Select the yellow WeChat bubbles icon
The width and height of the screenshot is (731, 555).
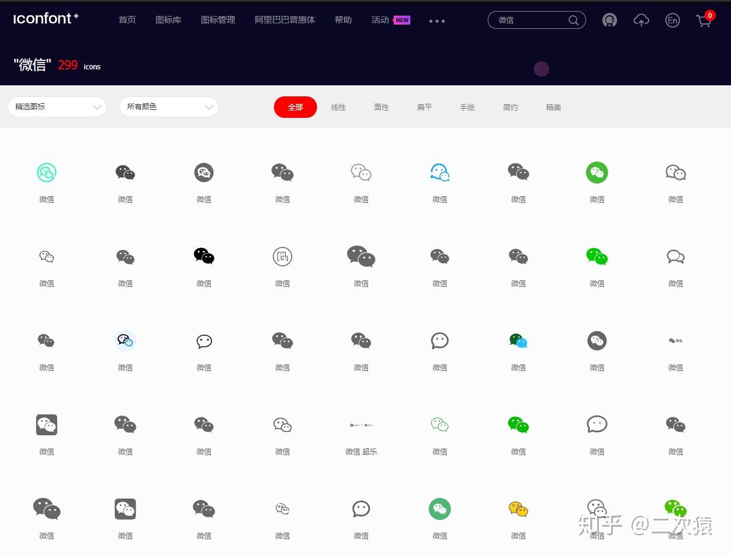click(518, 509)
